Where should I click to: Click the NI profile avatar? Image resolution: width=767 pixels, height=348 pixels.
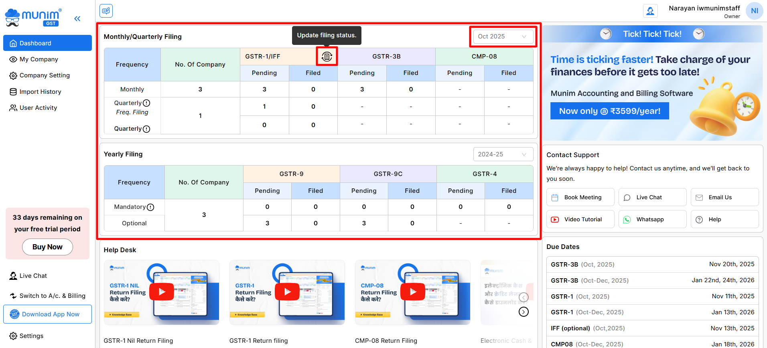coord(754,11)
